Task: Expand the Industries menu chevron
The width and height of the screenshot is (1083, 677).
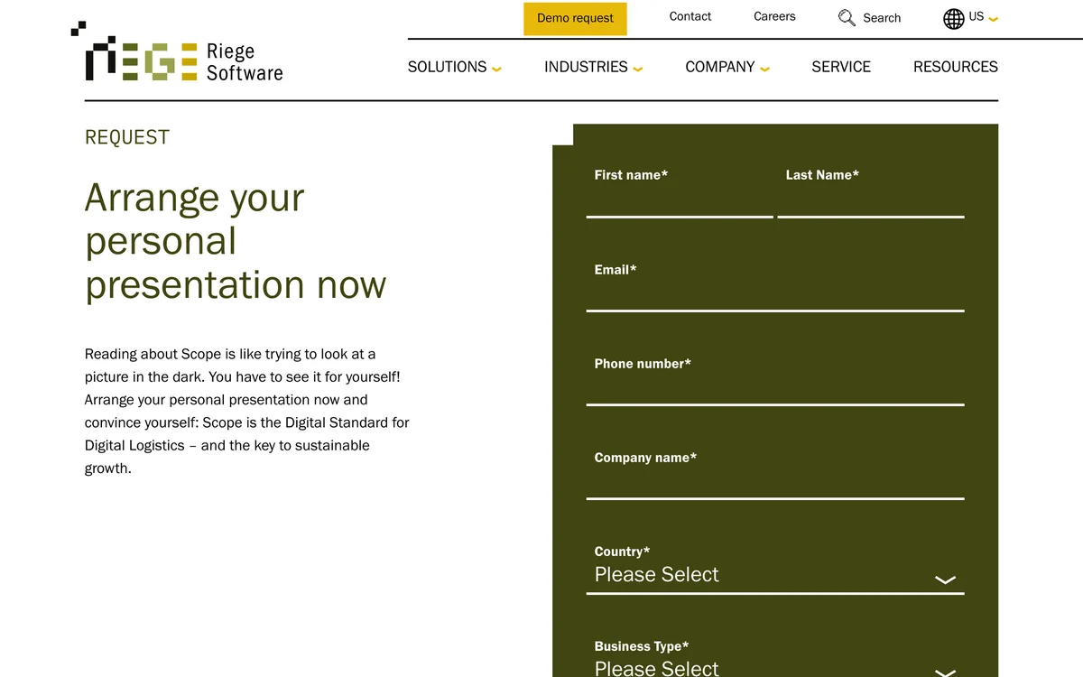Action: [x=638, y=69]
